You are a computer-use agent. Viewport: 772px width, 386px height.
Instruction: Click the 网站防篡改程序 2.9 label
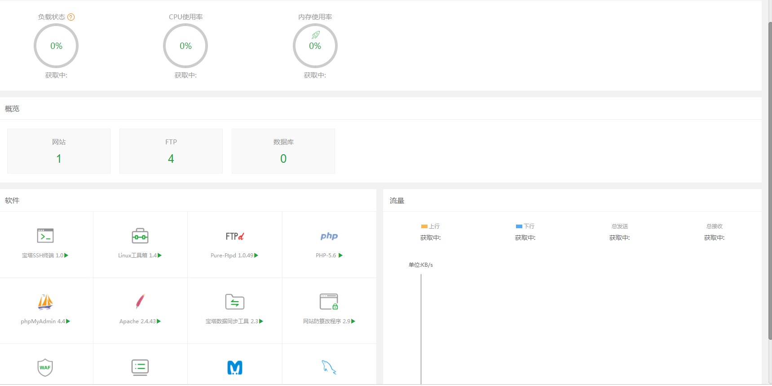(326, 321)
